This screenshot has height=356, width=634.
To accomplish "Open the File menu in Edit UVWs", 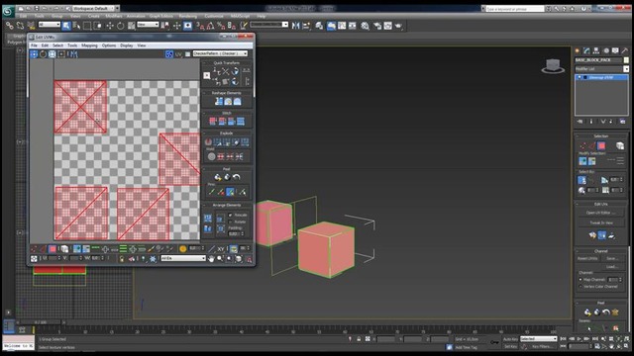I will [x=34, y=45].
